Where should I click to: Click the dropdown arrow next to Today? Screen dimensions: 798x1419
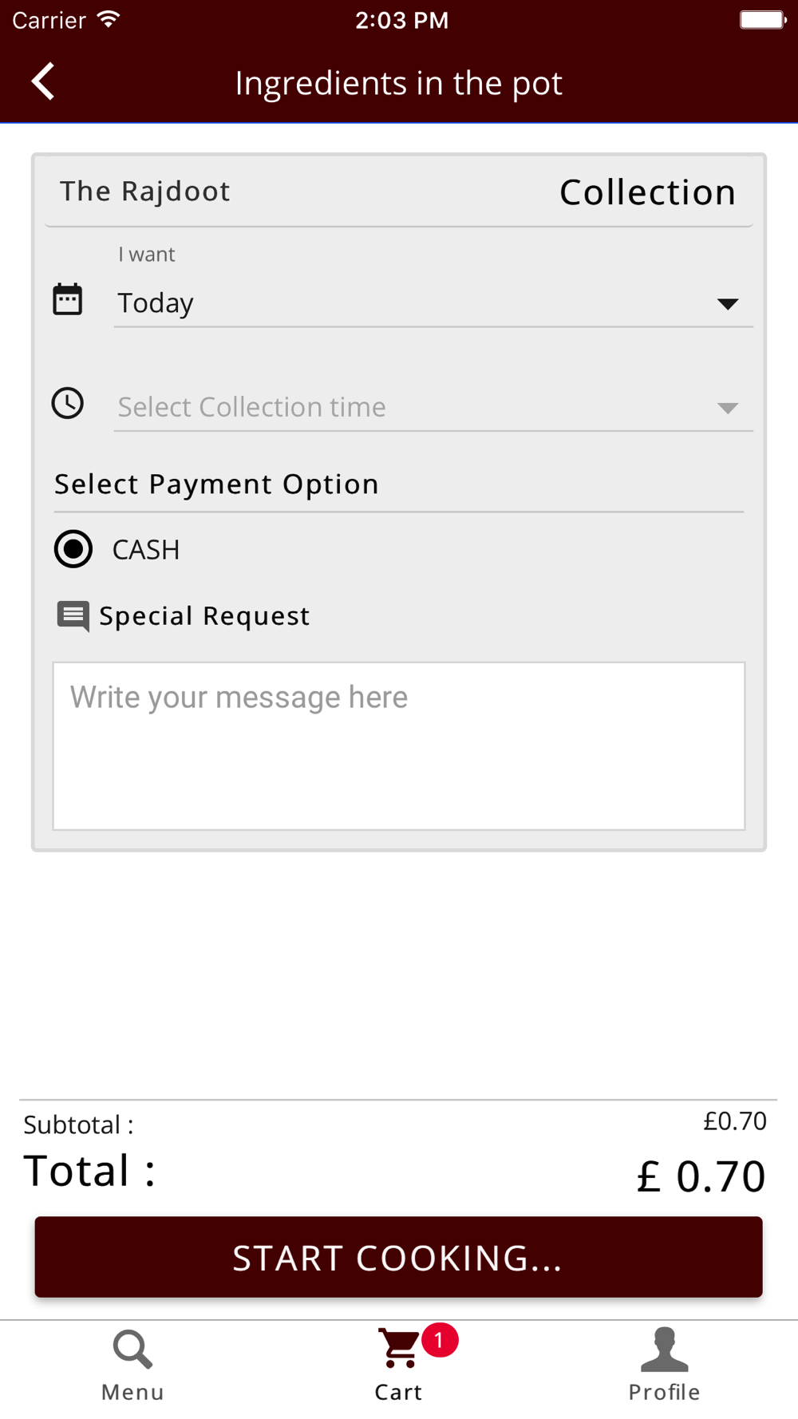tap(727, 304)
